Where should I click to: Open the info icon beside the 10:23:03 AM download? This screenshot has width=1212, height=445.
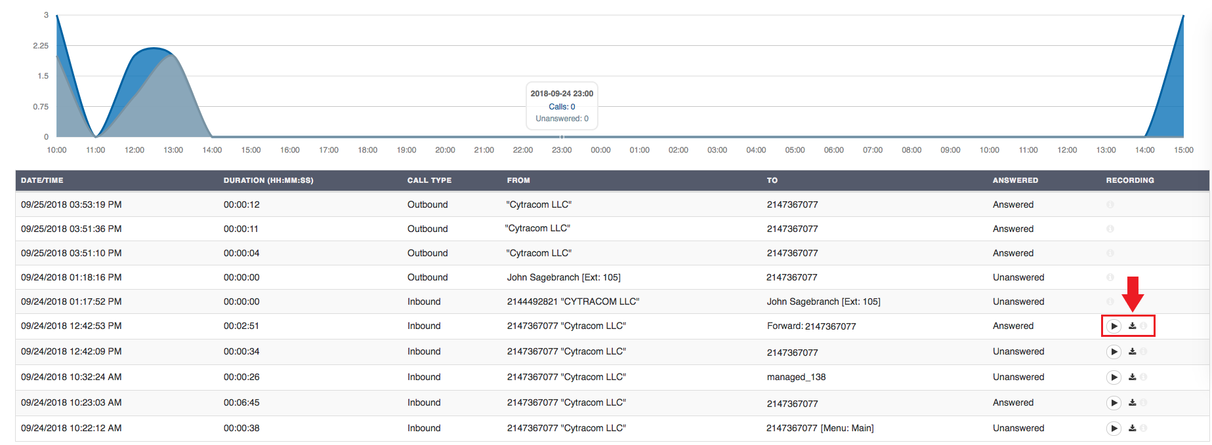pos(1144,402)
